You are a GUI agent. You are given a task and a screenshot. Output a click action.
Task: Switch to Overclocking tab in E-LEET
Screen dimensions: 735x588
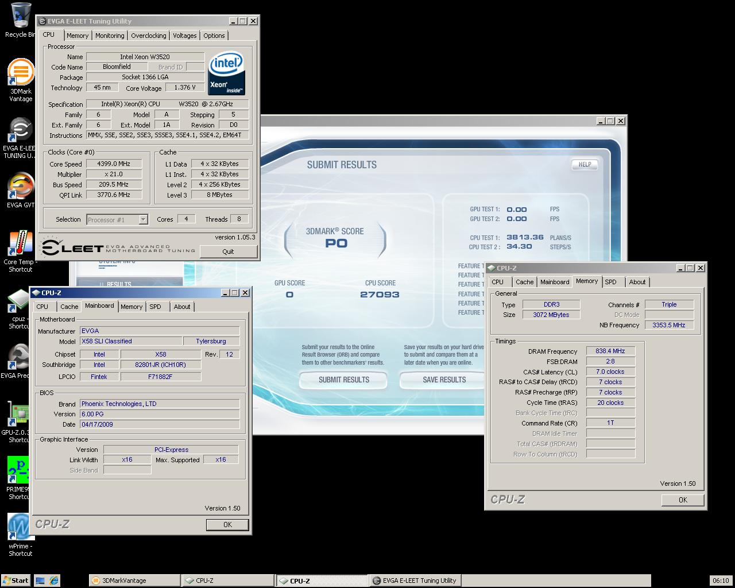tap(149, 36)
